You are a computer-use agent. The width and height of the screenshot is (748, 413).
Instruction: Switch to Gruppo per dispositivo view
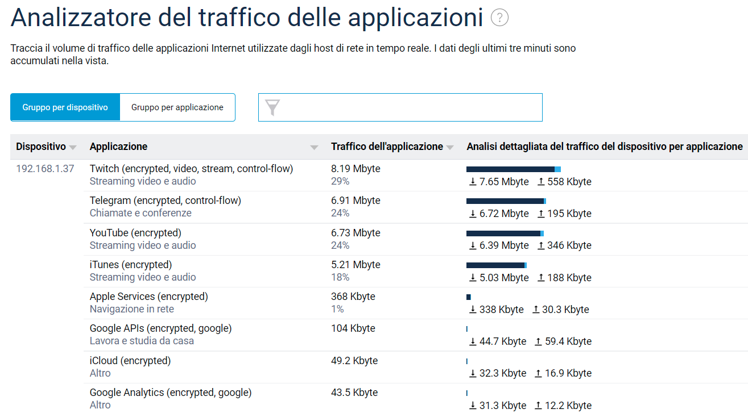click(65, 107)
